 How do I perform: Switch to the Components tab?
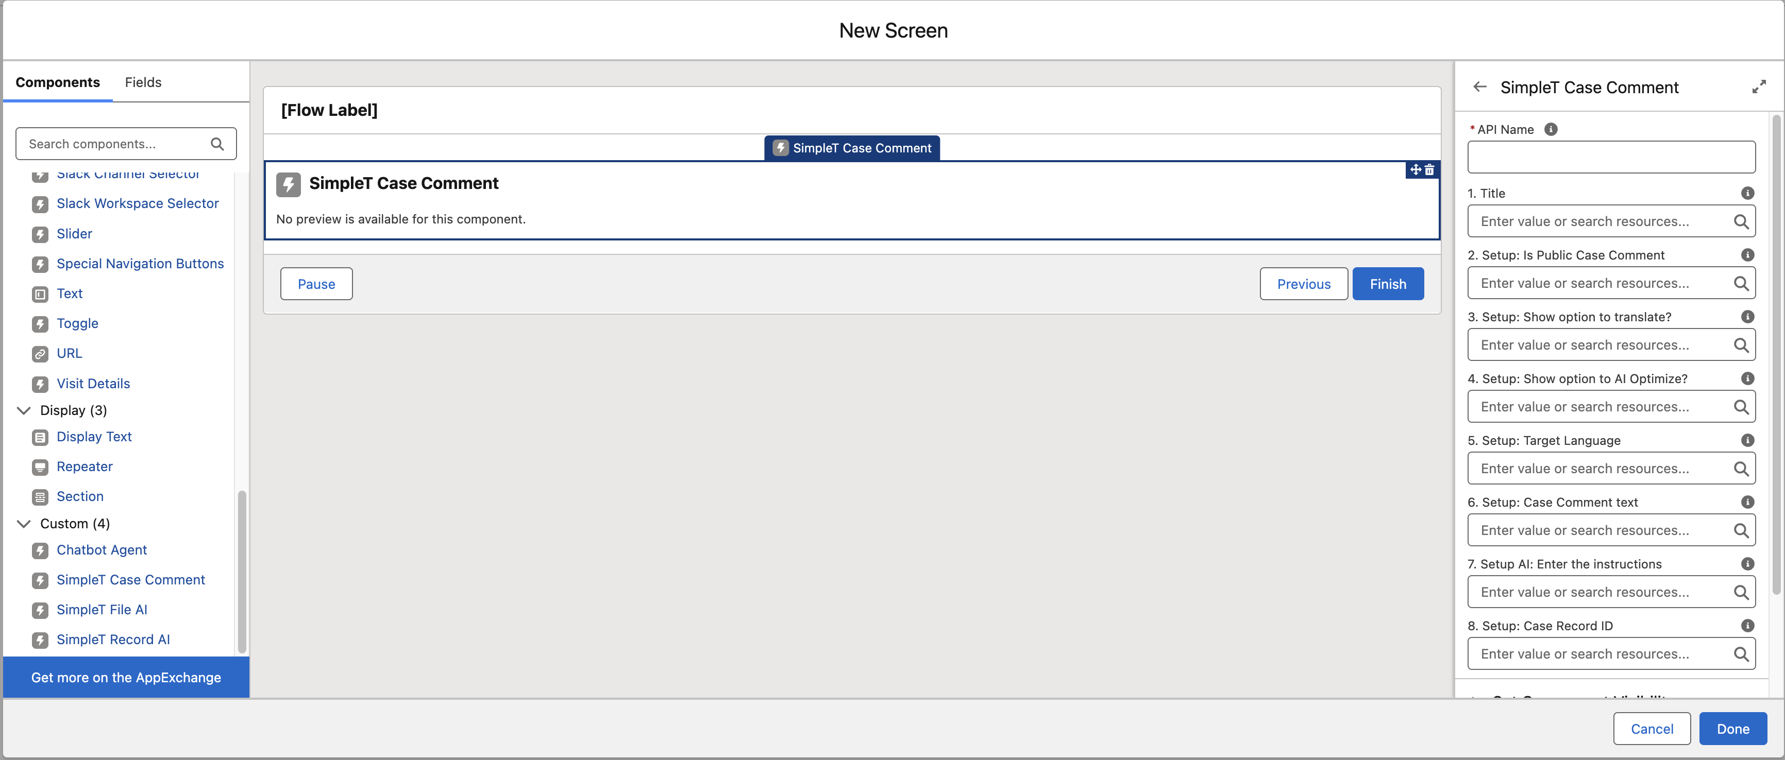tap(58, 82)
